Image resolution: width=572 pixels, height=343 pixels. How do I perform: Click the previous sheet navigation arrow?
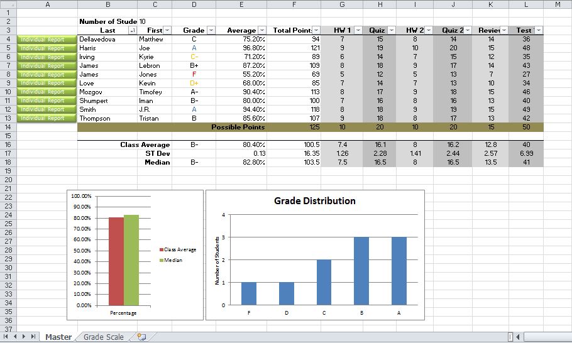pyautogui.click(x=16, y=337)
